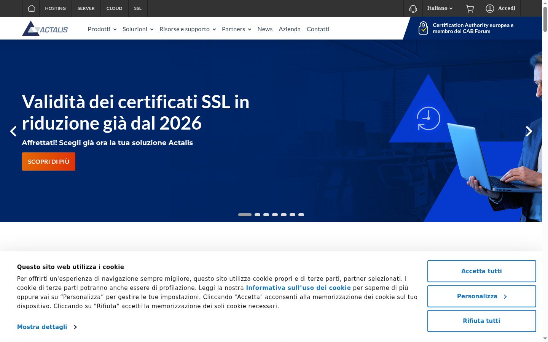Select the fifth carousel slide indicator
This screenshot has width=548, height=342.
tap(284, 215)
